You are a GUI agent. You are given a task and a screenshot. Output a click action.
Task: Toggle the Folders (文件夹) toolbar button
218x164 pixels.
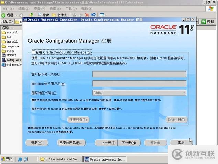59,15
